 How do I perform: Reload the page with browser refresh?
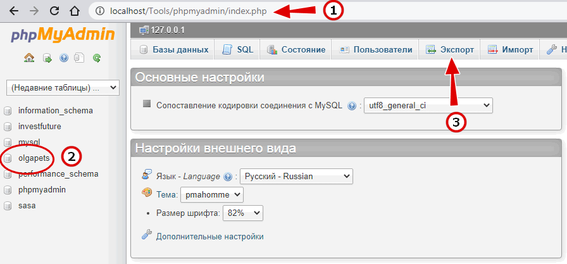tap(54, 11)
